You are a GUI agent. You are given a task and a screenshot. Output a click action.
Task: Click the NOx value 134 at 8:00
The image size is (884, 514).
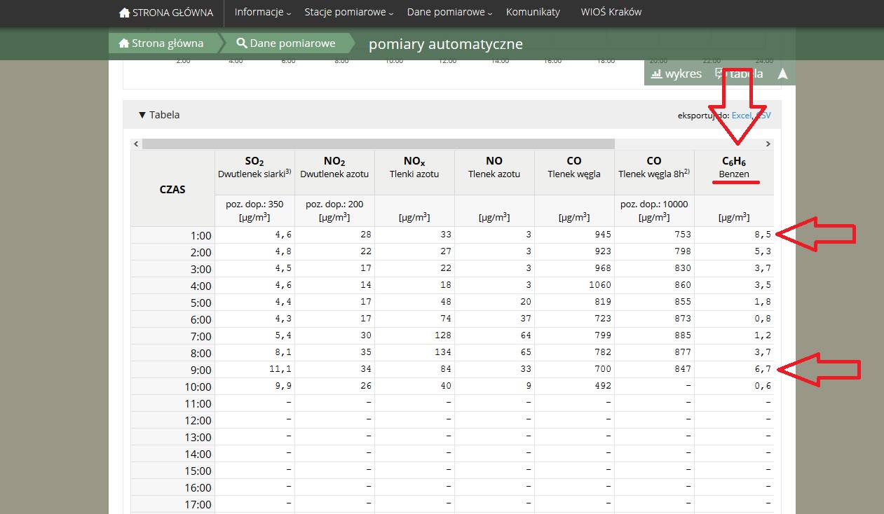point(442,352)
